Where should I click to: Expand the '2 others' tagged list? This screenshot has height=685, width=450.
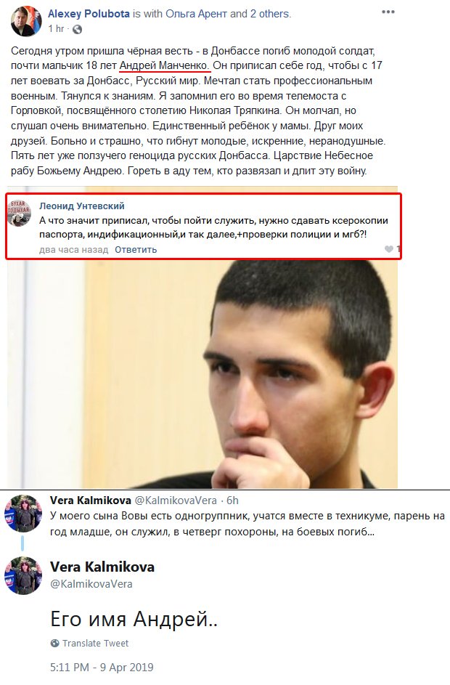[x=270, y=14]
